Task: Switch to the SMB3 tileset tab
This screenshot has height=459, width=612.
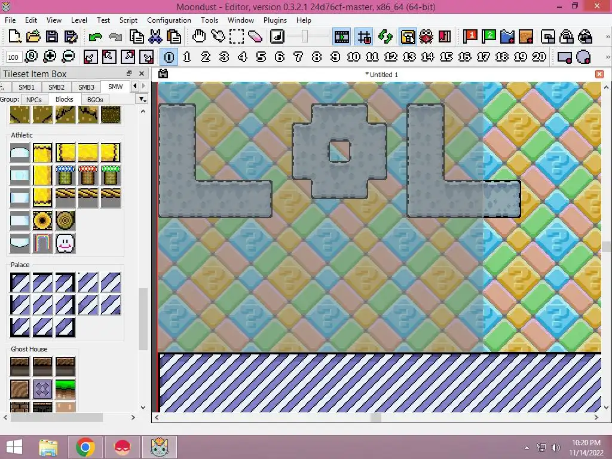Action: pos(86,87)
